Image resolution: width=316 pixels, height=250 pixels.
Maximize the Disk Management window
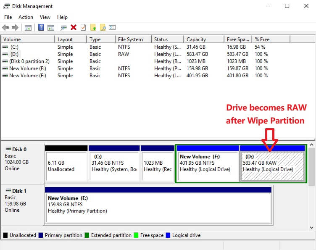click(x=287, y=6)
